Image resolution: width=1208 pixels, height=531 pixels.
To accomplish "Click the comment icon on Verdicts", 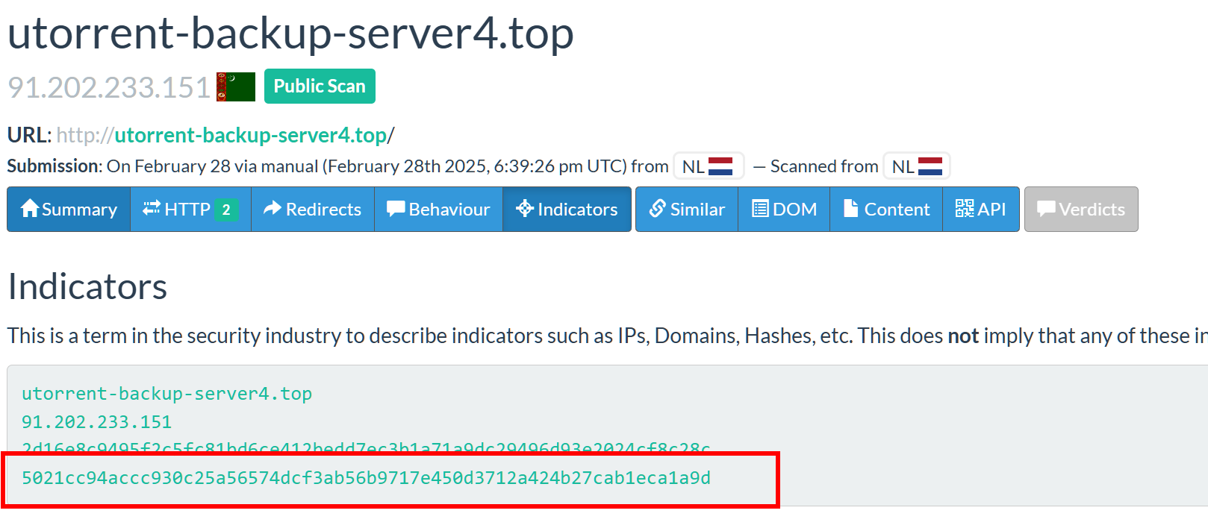I will click(1047, 209).
